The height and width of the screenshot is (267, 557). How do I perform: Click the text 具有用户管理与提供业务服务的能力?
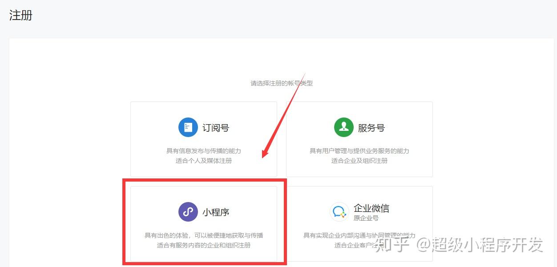359,151
